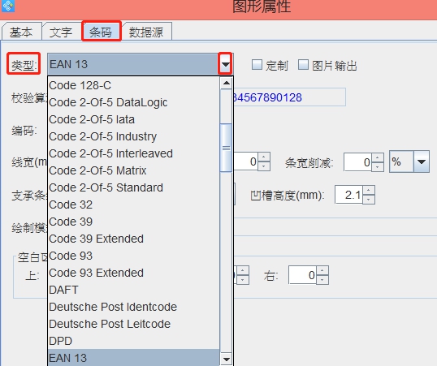The image size is (437, 366).
Task: Click the barcode type list scrollbar thumb
Action: (226, 148)
